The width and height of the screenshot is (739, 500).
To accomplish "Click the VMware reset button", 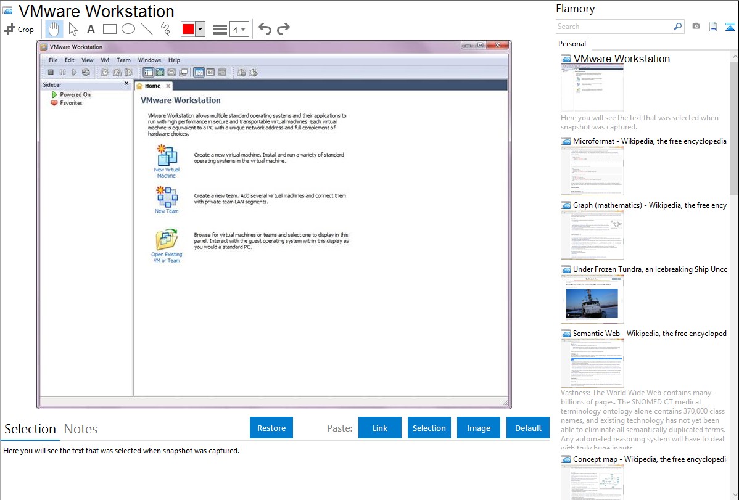I will (x=86, y=73).
